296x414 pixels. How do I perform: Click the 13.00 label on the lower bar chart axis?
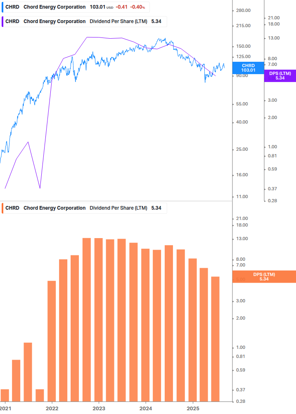click(x=242, y=239)
